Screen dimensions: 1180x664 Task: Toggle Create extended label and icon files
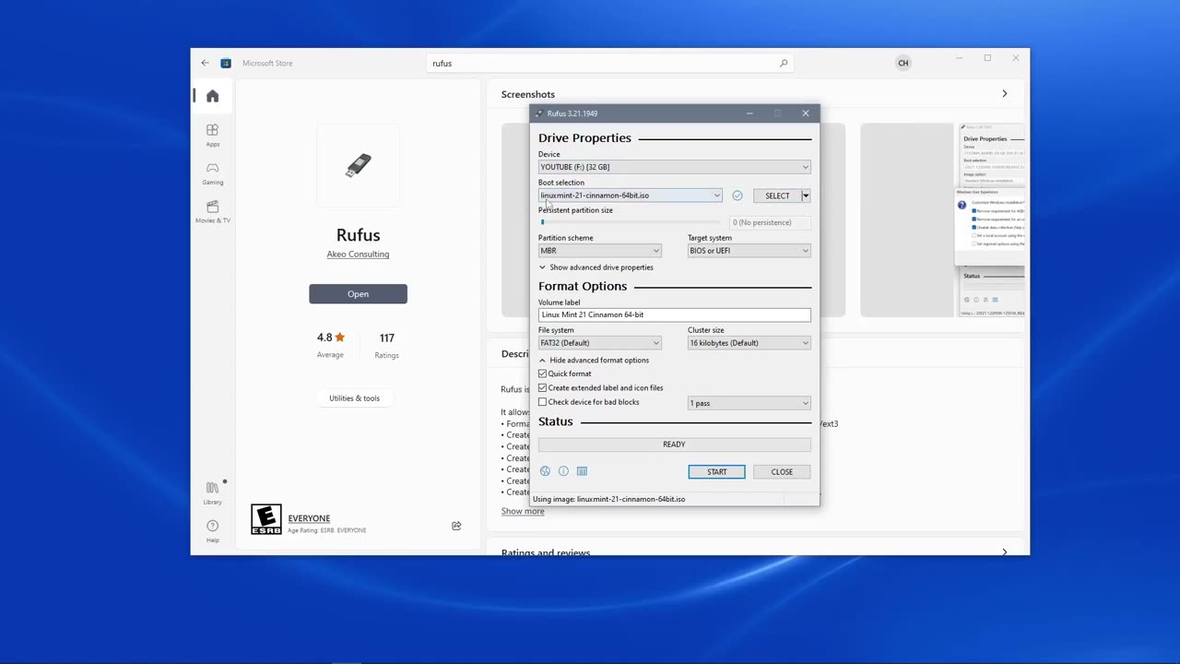coord(542,388)
